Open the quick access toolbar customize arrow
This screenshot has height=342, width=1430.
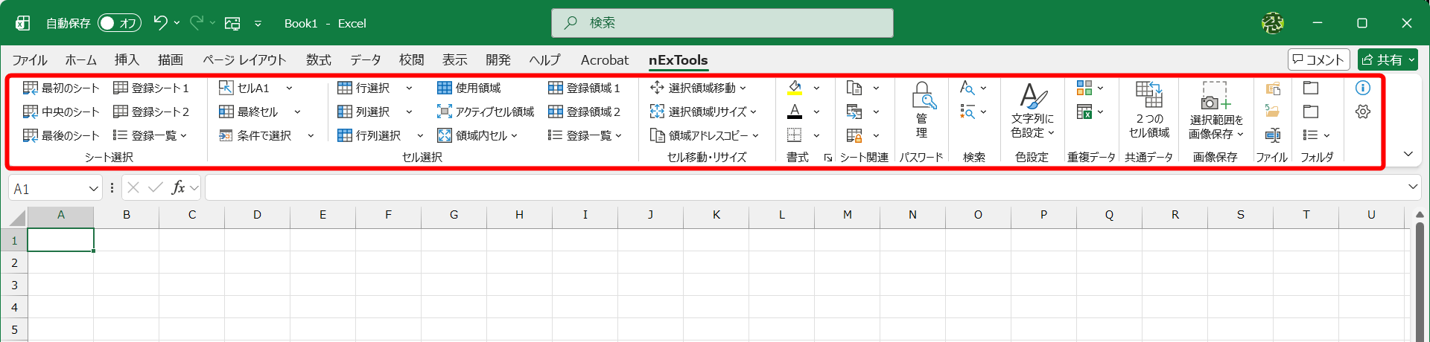click(x=258, y=23)
